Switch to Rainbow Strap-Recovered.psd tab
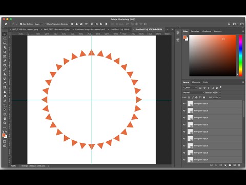The image size is (246, 185). point(90,29)
